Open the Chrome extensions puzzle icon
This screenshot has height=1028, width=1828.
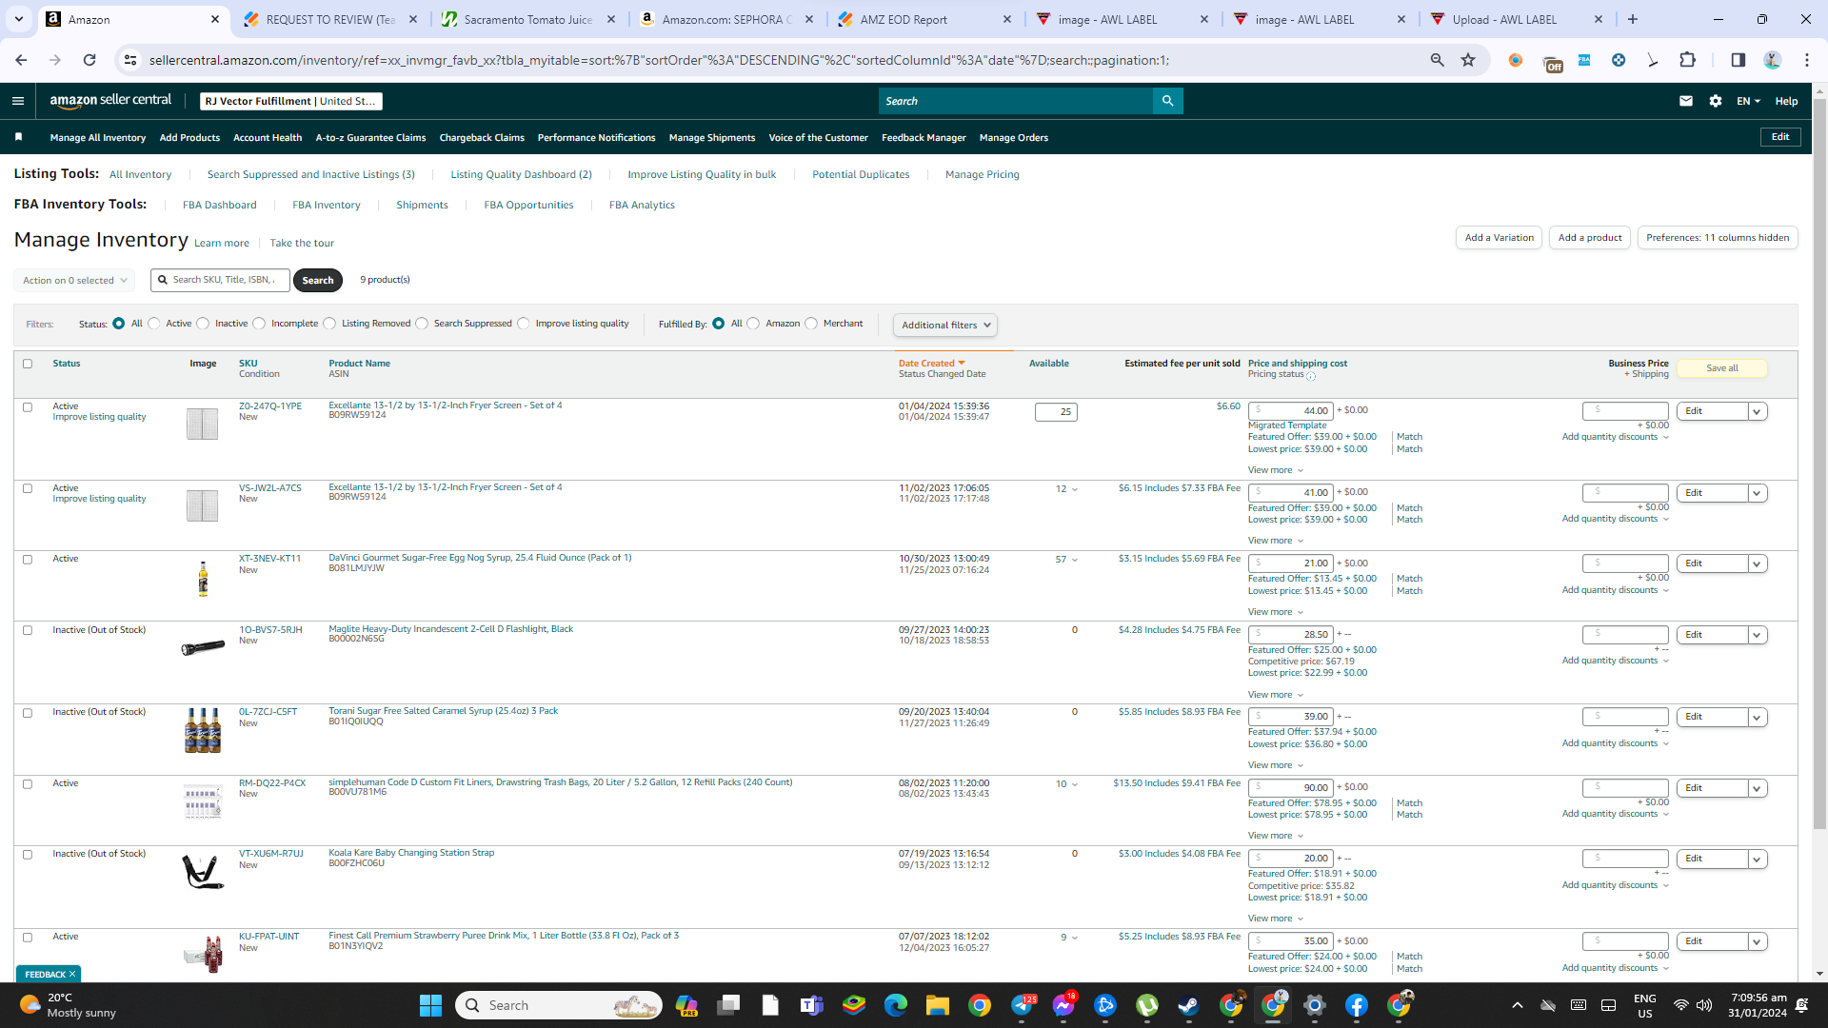[x=1688, y=60]
